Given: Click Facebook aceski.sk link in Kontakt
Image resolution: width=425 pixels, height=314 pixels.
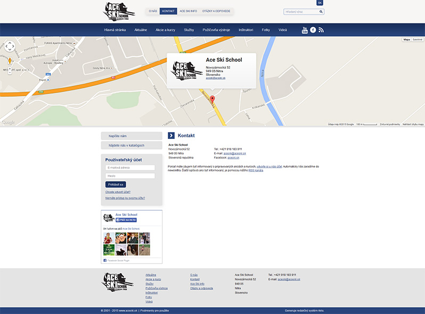Looking at the screenshot, I should [233, 158].
